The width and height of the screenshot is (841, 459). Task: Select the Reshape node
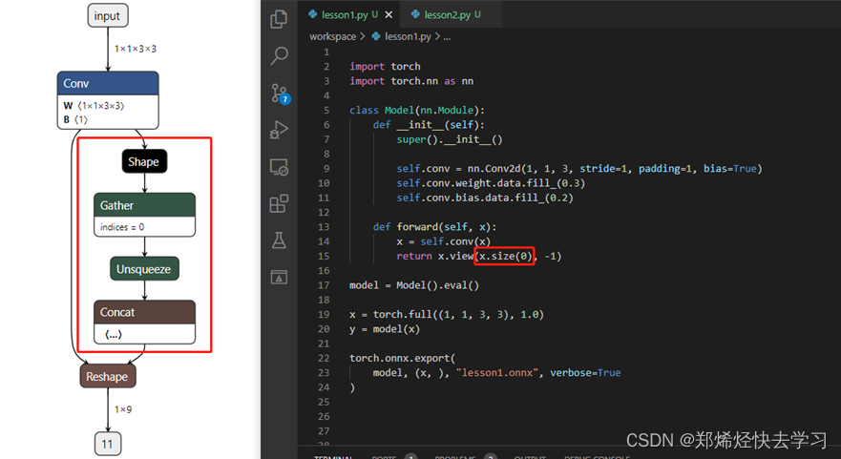click(x=107, y=377)
